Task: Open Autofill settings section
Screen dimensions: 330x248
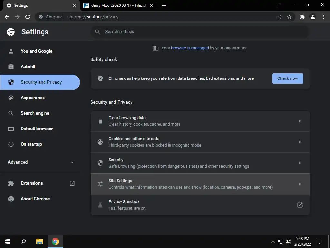Action: point(40,67)
